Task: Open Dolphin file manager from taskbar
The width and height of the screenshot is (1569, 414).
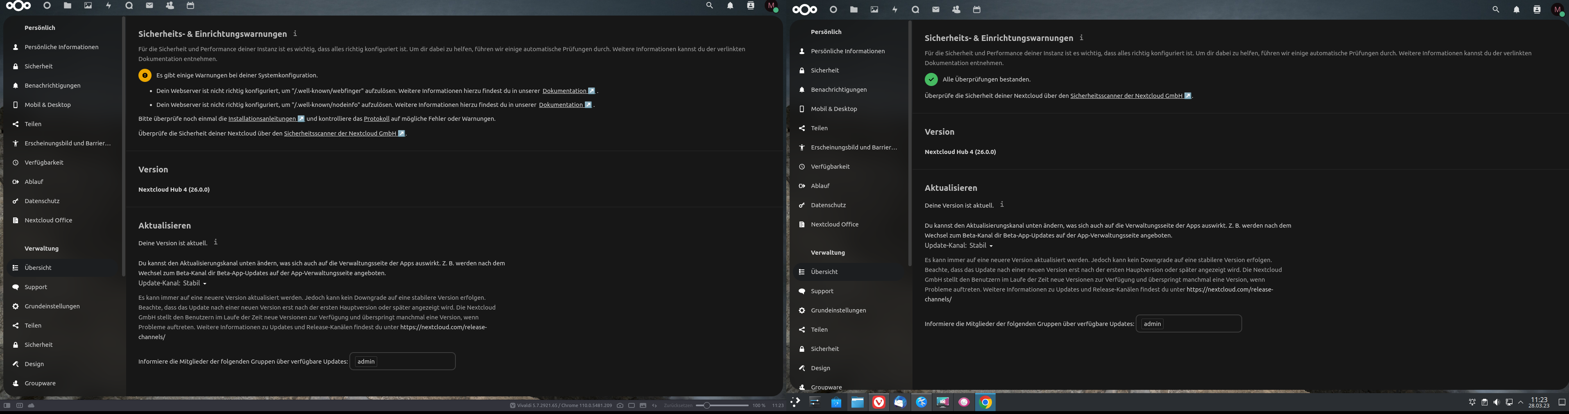Action: point(858,403)
